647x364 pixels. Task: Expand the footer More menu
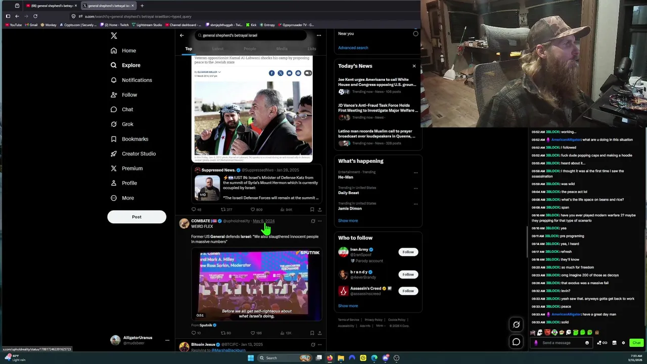pyautogui.click(x=381, y=326)
